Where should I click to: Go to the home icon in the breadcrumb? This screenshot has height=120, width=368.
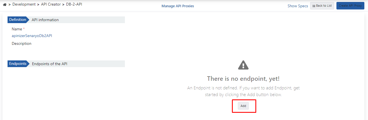click(4, 4)
